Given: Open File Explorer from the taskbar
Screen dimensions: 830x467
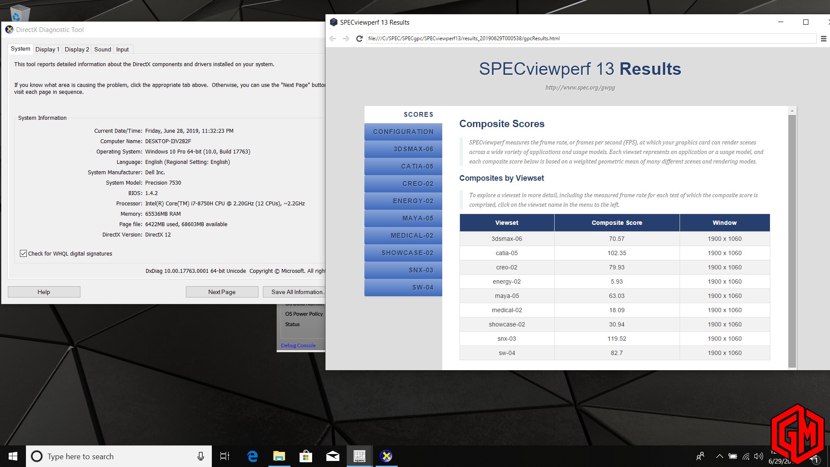Looking at the screenshot, I should coord(279,456).
